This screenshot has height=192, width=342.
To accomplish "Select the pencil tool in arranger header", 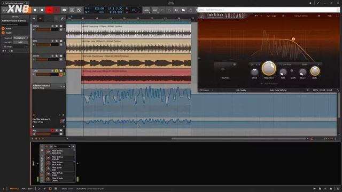I will pyautogui.click(x=62, y=19).
